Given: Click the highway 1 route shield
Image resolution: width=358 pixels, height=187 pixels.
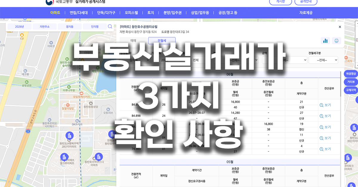Looking at the screenshot, I should pos(28,131).
